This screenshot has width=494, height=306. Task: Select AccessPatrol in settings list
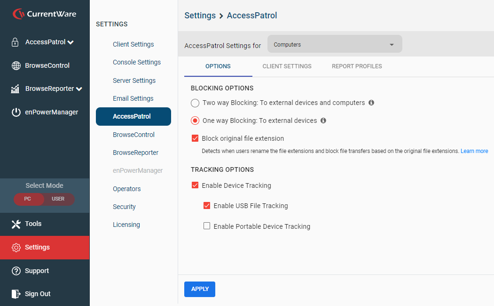pyautogui.click(x=133, y=116)
